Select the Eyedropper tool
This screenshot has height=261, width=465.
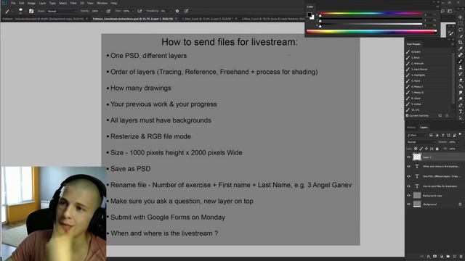pos(461,49)
